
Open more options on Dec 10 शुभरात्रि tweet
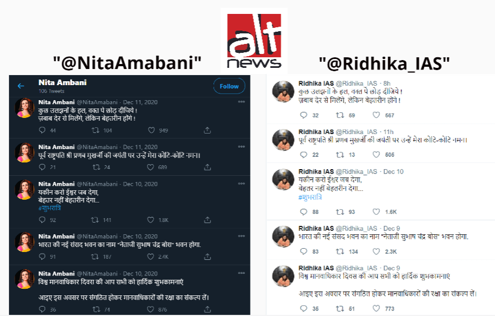click(242, 184)
